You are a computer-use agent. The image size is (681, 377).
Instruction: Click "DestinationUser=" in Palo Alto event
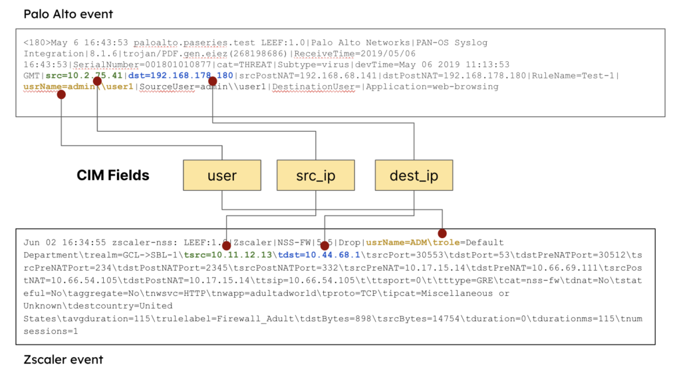(x=316, y=86)
